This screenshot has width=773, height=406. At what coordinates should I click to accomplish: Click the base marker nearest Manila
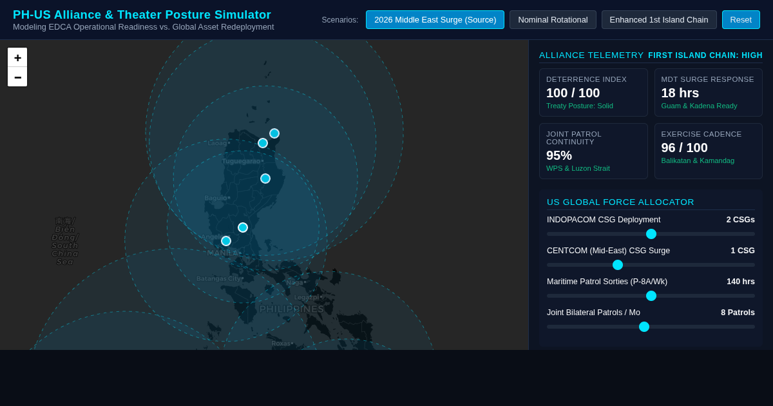pos(226,241)
